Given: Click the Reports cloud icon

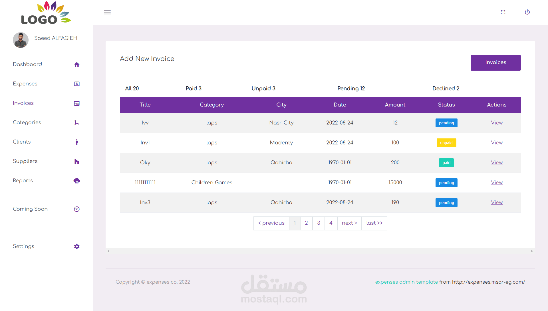Looking at the screenshot, I should [x=76, y=181].
